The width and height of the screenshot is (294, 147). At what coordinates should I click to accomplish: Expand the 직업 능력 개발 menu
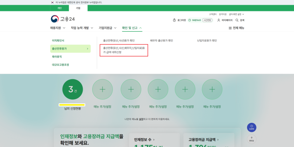click(x=82, y=28)
